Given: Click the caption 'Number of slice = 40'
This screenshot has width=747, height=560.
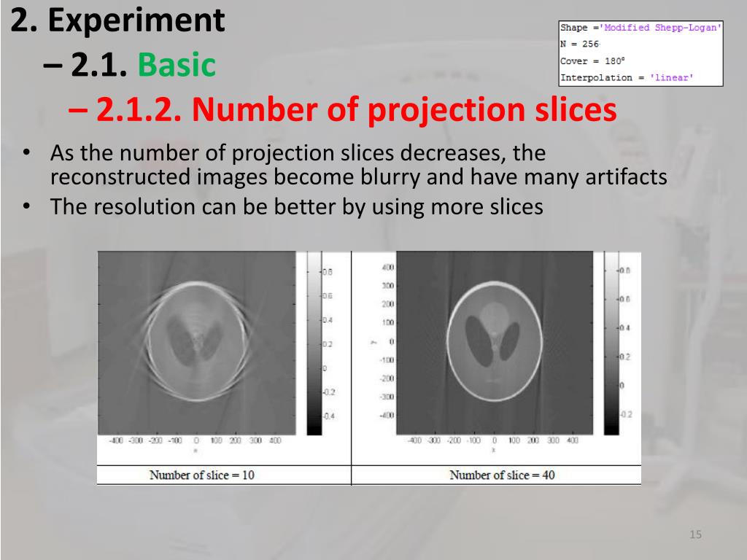Looking at the screenshot, I should tap(502, 475).
